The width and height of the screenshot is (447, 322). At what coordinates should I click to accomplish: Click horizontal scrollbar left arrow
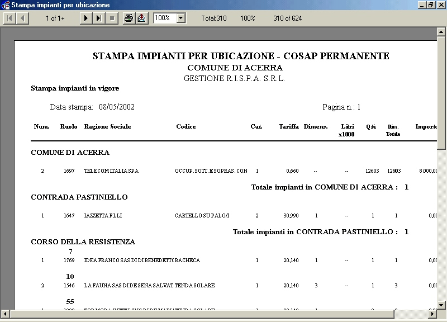point(5,314)
